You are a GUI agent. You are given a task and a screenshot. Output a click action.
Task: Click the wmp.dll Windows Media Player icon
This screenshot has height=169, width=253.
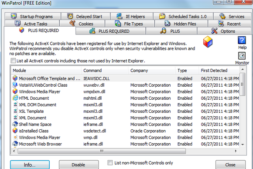(15, 137)
